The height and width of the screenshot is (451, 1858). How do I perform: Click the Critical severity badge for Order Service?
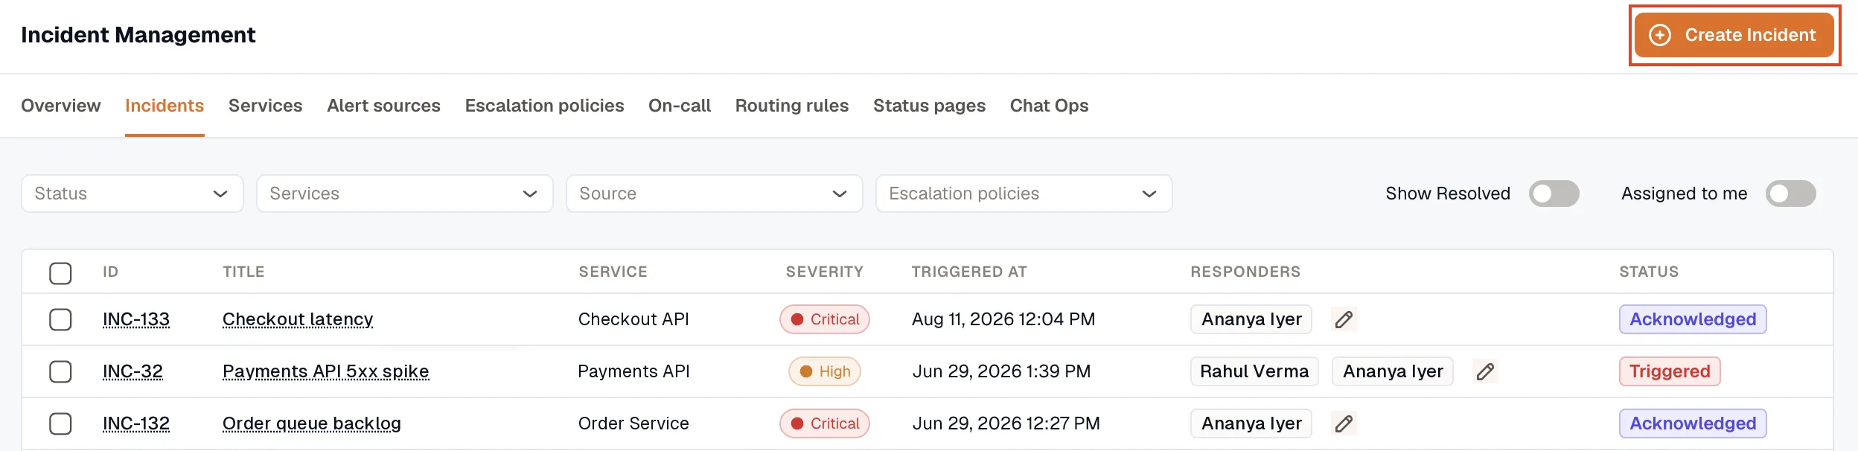[825, 423]
